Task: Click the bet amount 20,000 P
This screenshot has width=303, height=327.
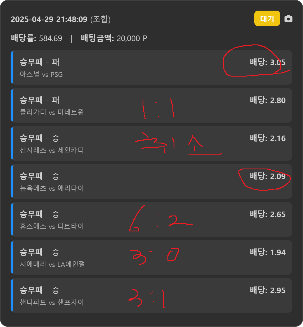Action: pos(132,38)
